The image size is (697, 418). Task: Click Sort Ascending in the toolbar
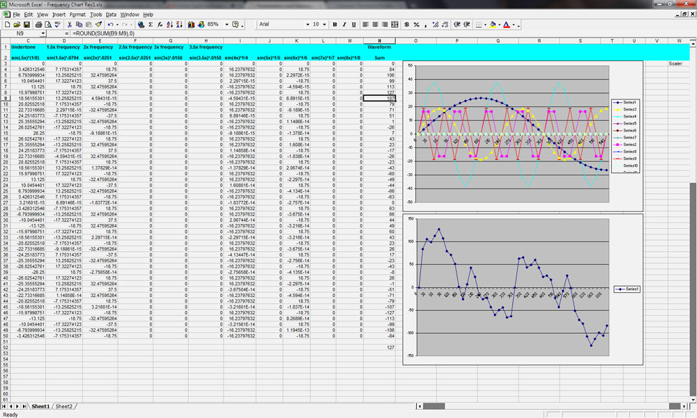click(x=170, y=24)
